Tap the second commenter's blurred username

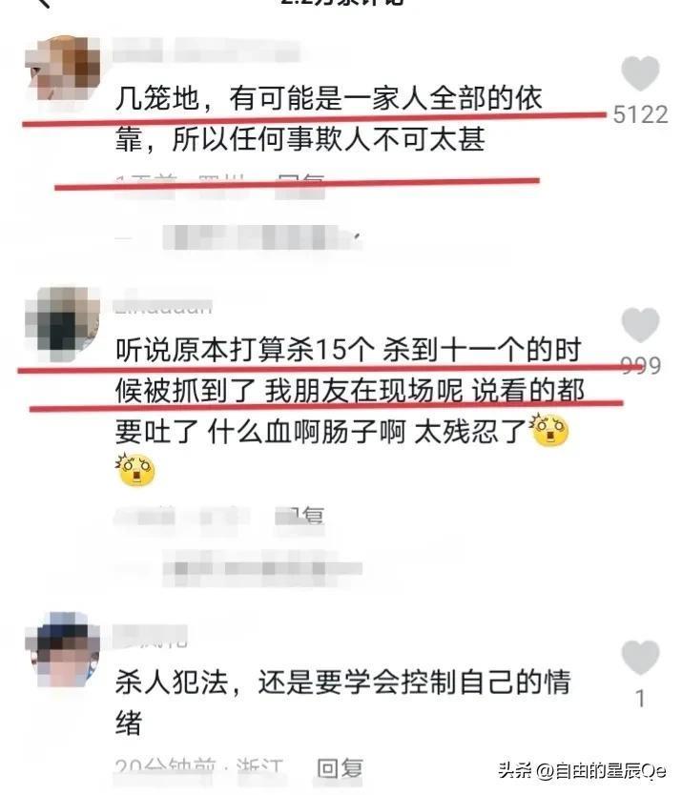[163, 303]
